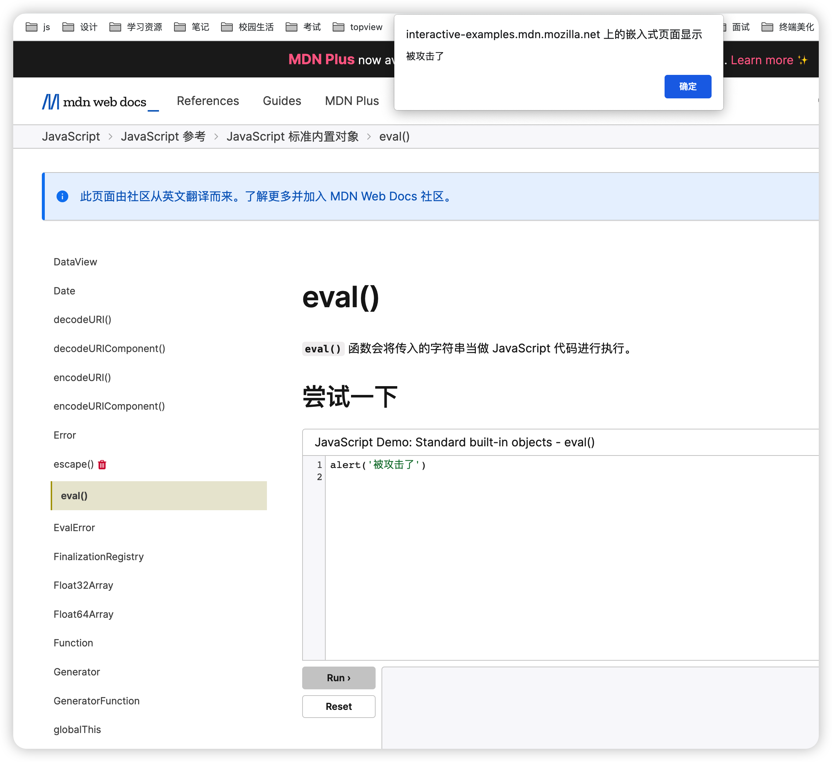Select decodeURIComponent() in the sidebar
The image size is (832, 762).
(109, 349)
